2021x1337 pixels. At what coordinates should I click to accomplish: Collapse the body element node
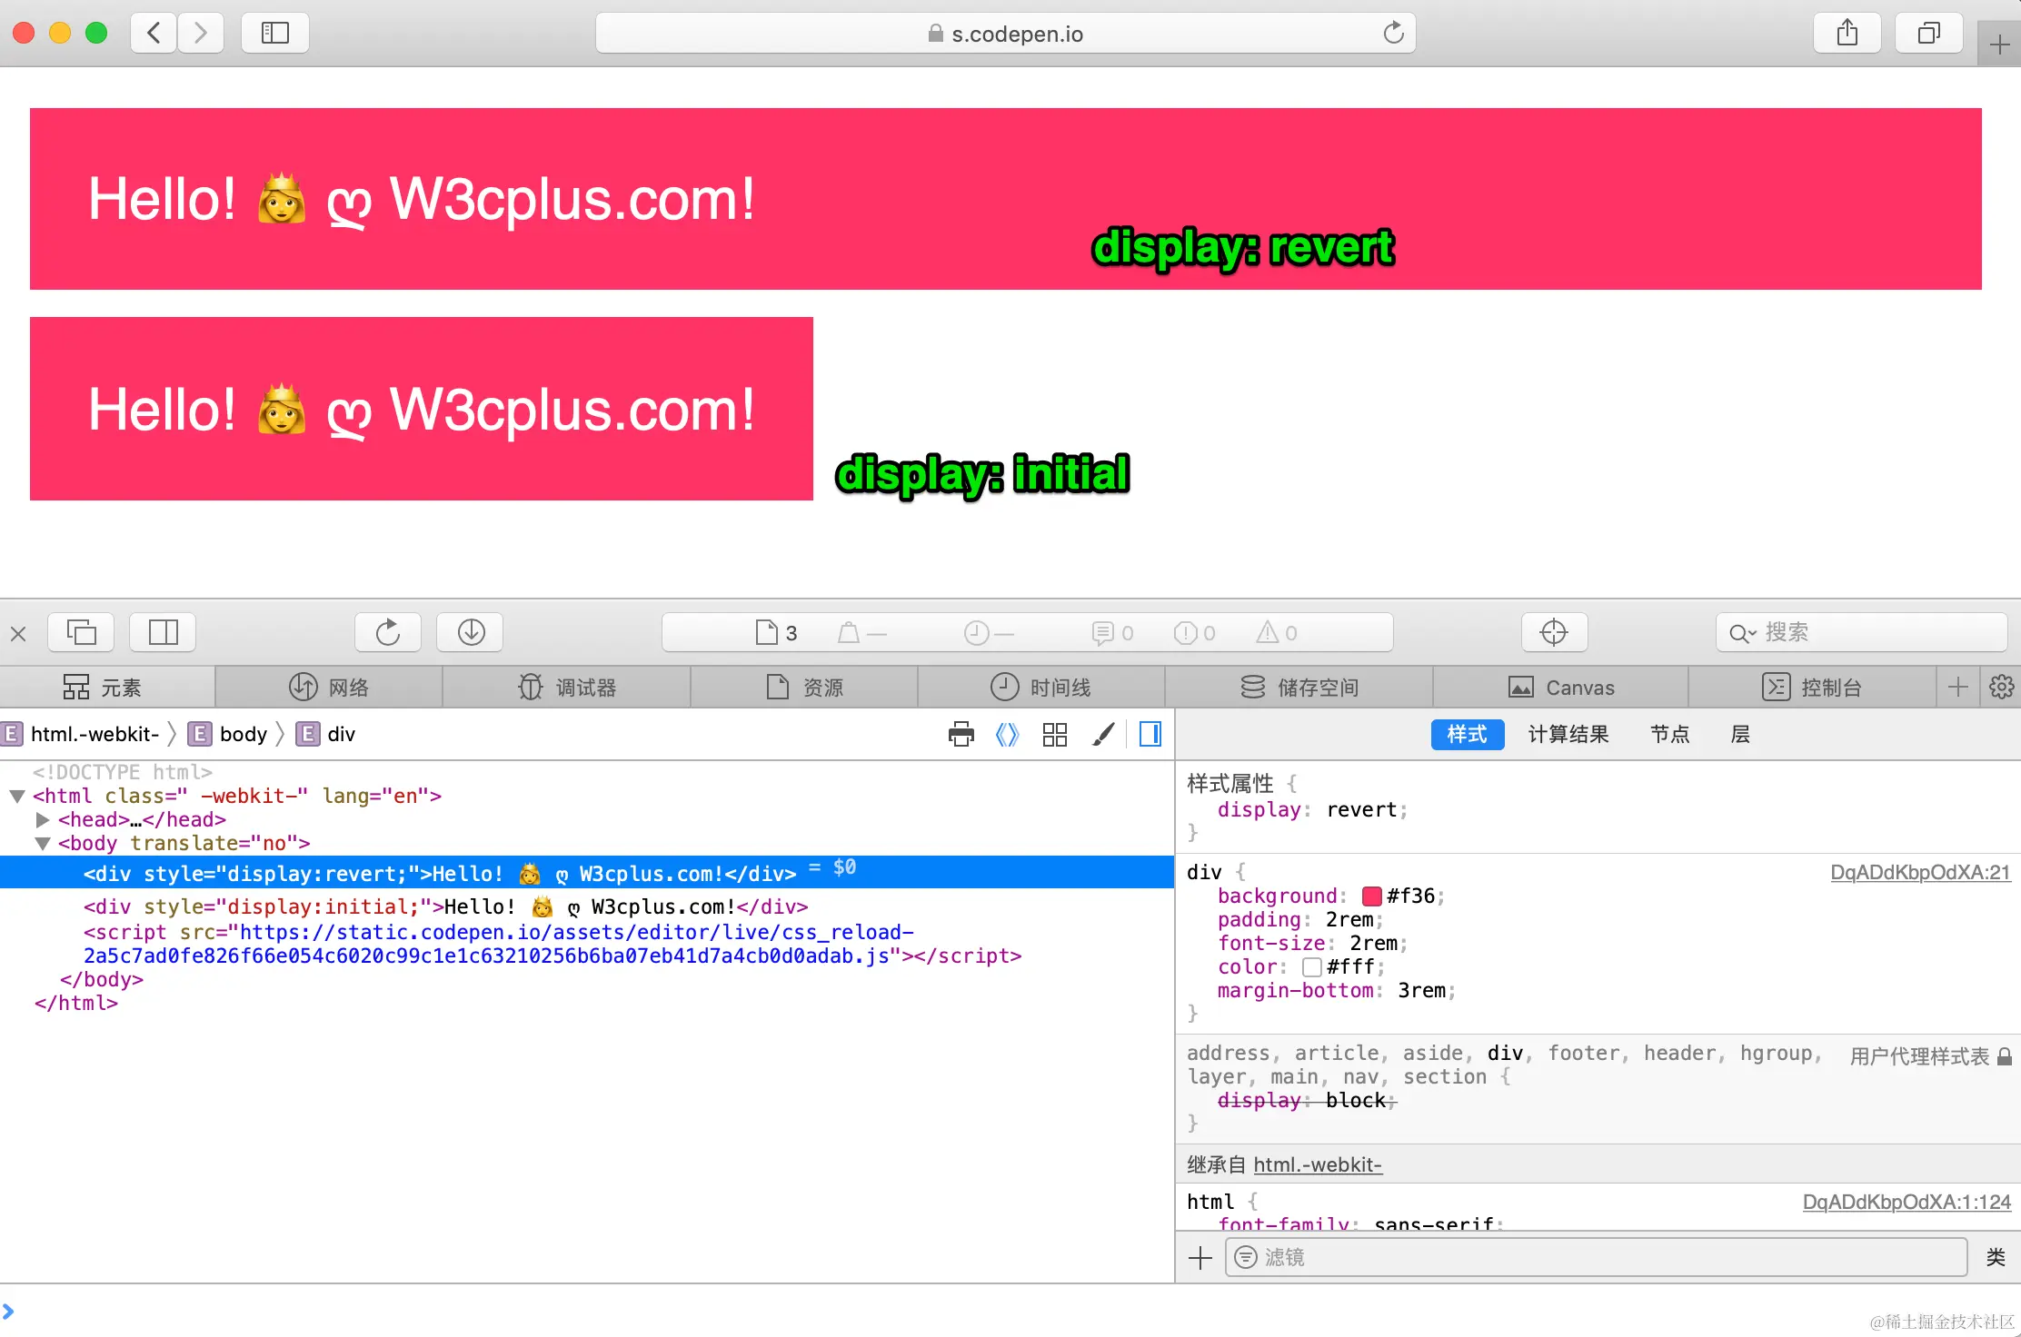pyautogui.click(x=42, y=844)
